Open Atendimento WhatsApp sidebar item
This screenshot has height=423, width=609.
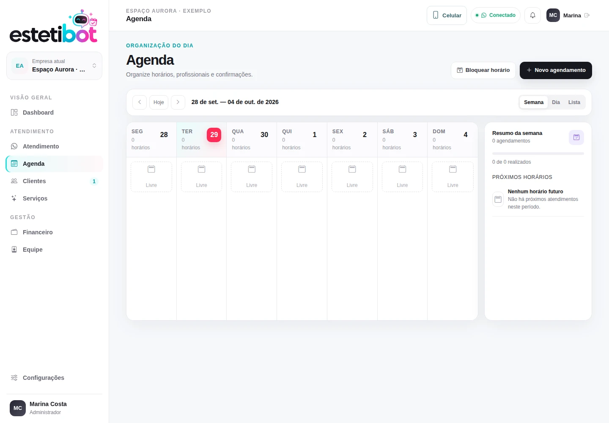point(54,146)
